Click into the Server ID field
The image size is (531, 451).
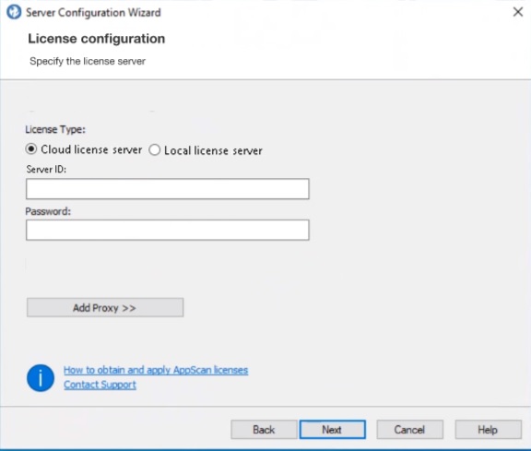click(x=168, y=189)
